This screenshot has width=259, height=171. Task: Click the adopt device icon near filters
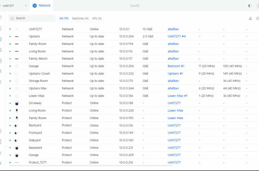point(250,19)
